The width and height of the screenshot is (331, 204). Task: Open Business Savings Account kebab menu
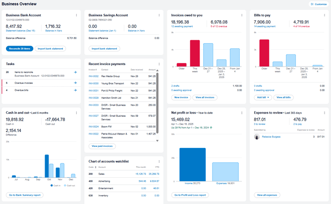click(x=159, y=15)
